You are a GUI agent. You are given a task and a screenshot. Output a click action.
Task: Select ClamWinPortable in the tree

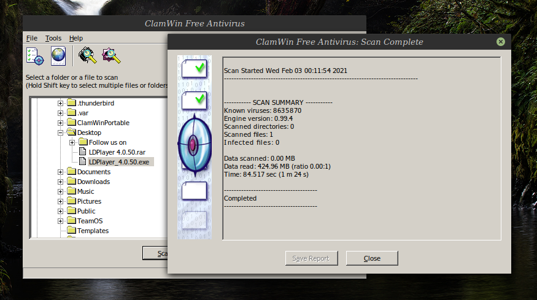(x=103, y=123)
